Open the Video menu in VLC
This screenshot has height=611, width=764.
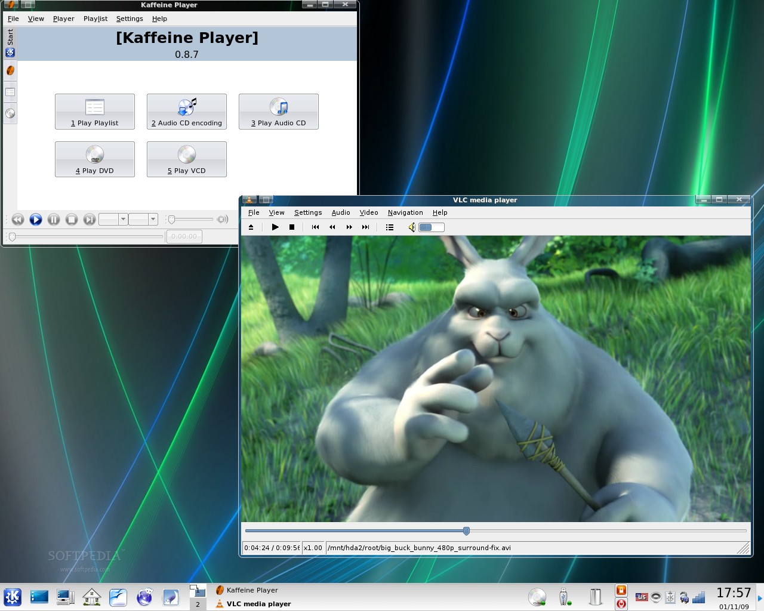pyautogui.click(x=369, y=212)
